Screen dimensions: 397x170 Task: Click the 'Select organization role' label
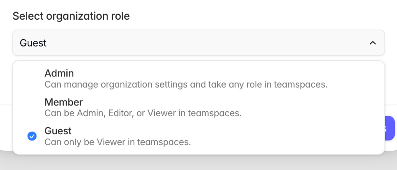pos(71,16)
